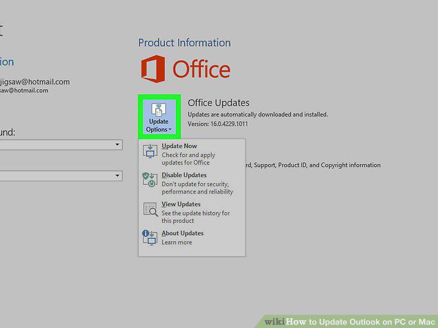The image size is (438, 328).
Task: Expand the lower dropdown on the left panel
Action: (117, 175)
